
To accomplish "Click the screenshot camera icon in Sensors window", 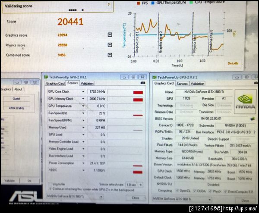I will pyautogui.click(x=143, y=83).
